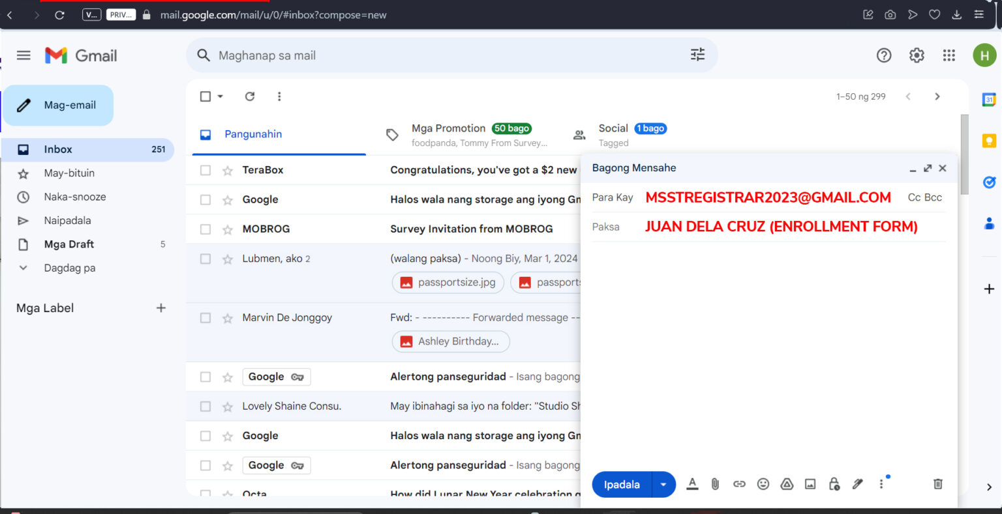This screenshot has width=1002, height=514.
Task: Insert link in compose window
Action: point(739,484)
